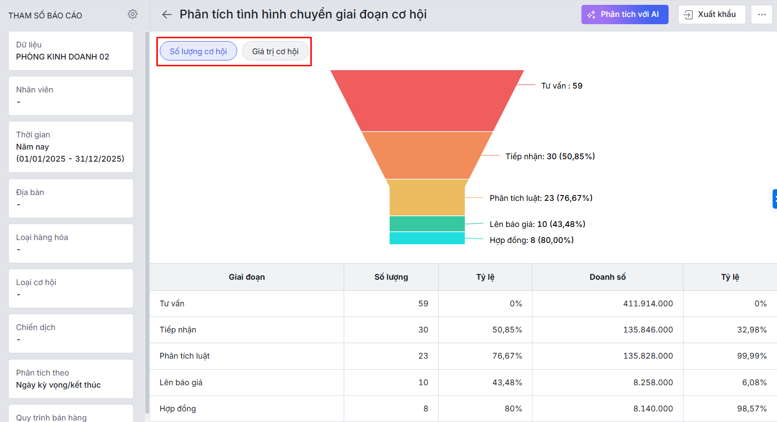Open the three-dots more options menu
The height and width of the screenshot is (422, 777).
click(762, 15)
